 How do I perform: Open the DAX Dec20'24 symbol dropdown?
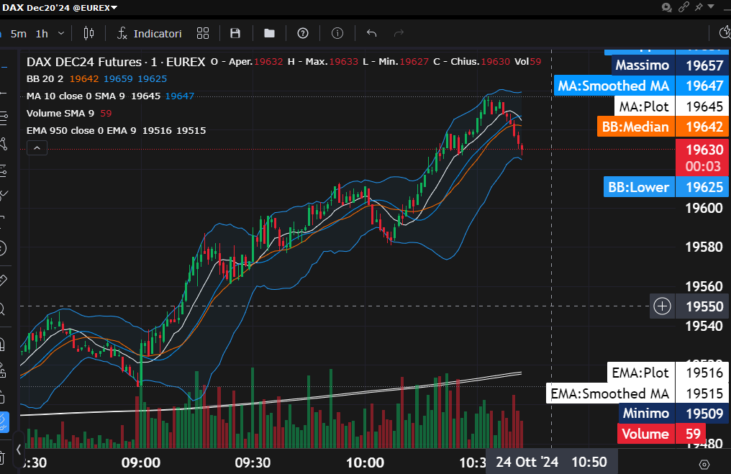pos(59,7)
